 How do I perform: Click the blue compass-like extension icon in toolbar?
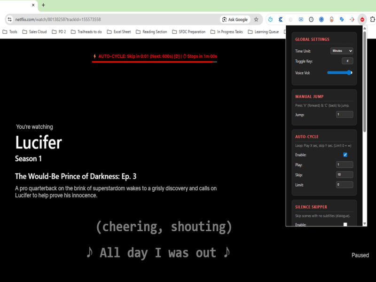(321, 19)
